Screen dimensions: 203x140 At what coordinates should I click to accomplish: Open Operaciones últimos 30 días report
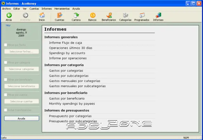(x=71, y=48)
